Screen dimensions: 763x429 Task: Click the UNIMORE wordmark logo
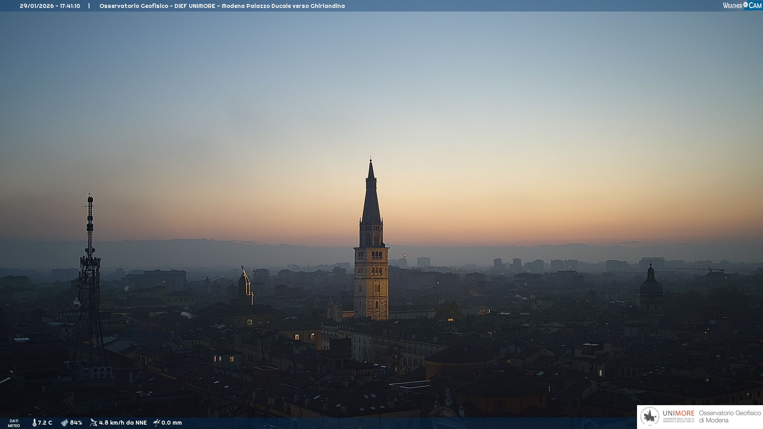(678, 414)
